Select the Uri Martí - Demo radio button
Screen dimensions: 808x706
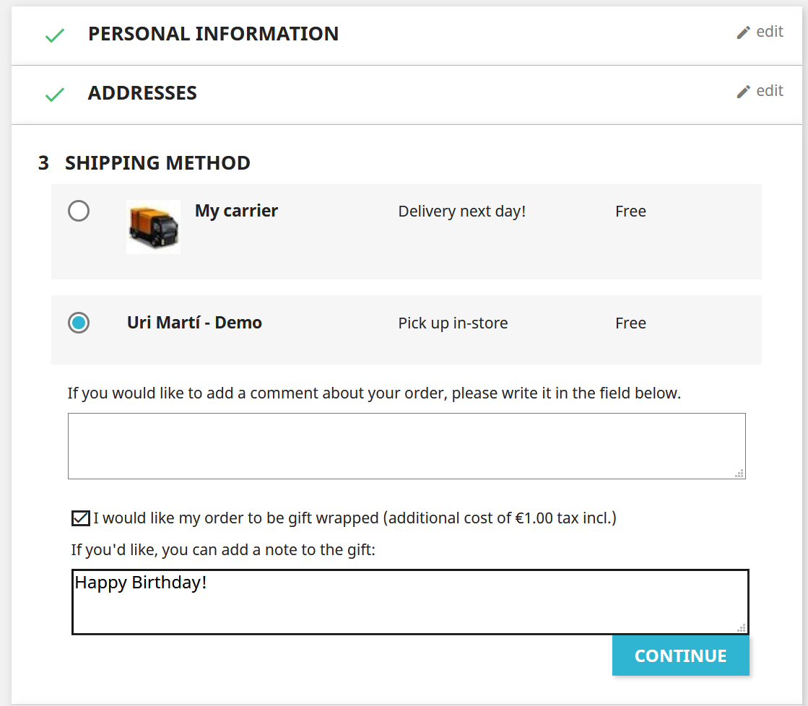coord(79,323)
